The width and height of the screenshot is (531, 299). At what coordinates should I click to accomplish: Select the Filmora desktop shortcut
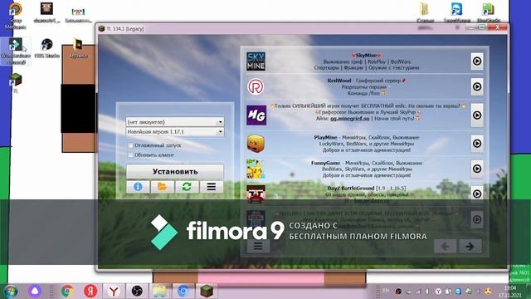point(16,51)
